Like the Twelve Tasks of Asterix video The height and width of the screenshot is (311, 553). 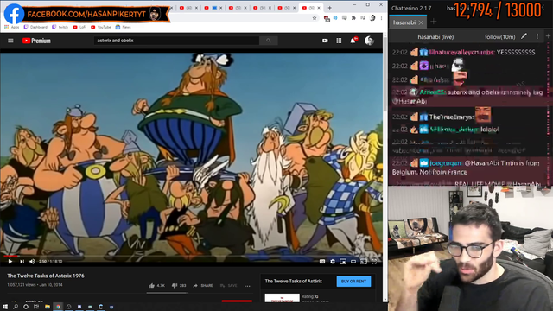(157, 286)
